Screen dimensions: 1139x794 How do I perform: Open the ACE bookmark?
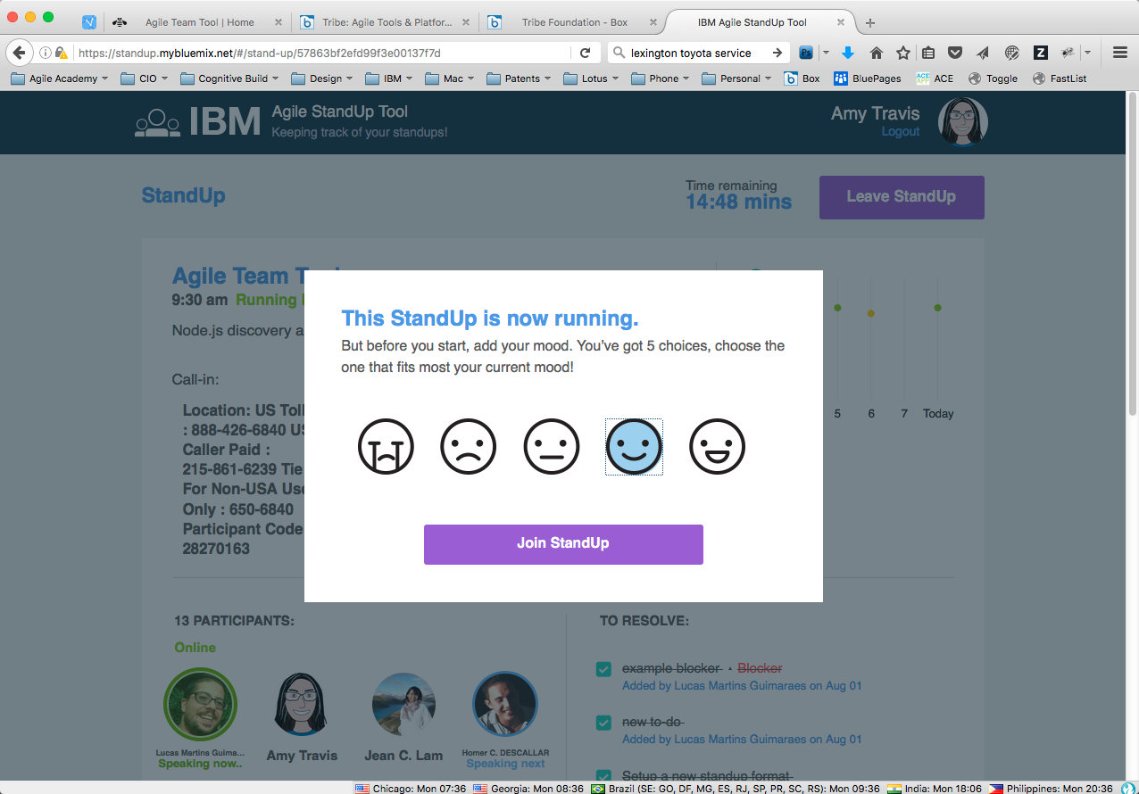(935, 79)
